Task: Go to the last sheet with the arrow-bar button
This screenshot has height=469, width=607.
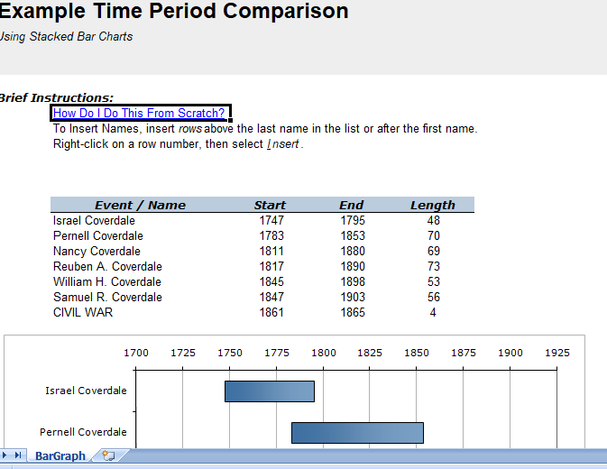Action: click(18, 455)
